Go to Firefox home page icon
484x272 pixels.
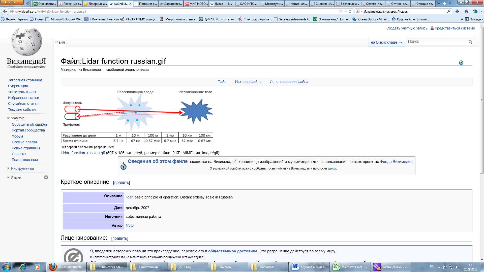coord(466,11)
